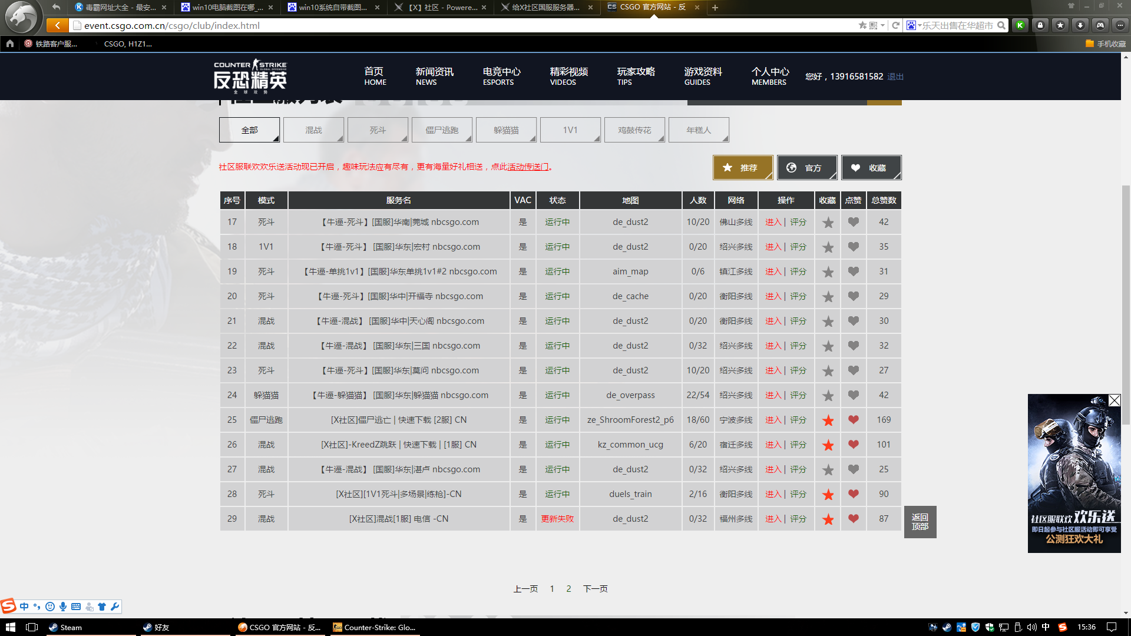Click 进入 link for server row 24

pyautogui.click(x=773, y=395)
